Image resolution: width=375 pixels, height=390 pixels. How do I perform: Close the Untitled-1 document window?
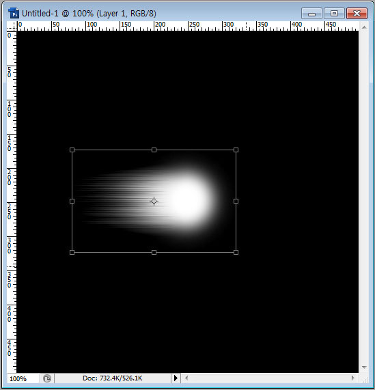click(357, 13)
